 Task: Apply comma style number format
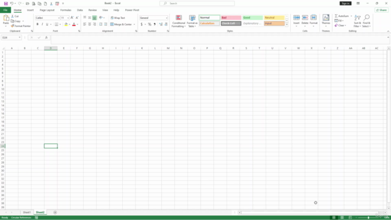155,24
